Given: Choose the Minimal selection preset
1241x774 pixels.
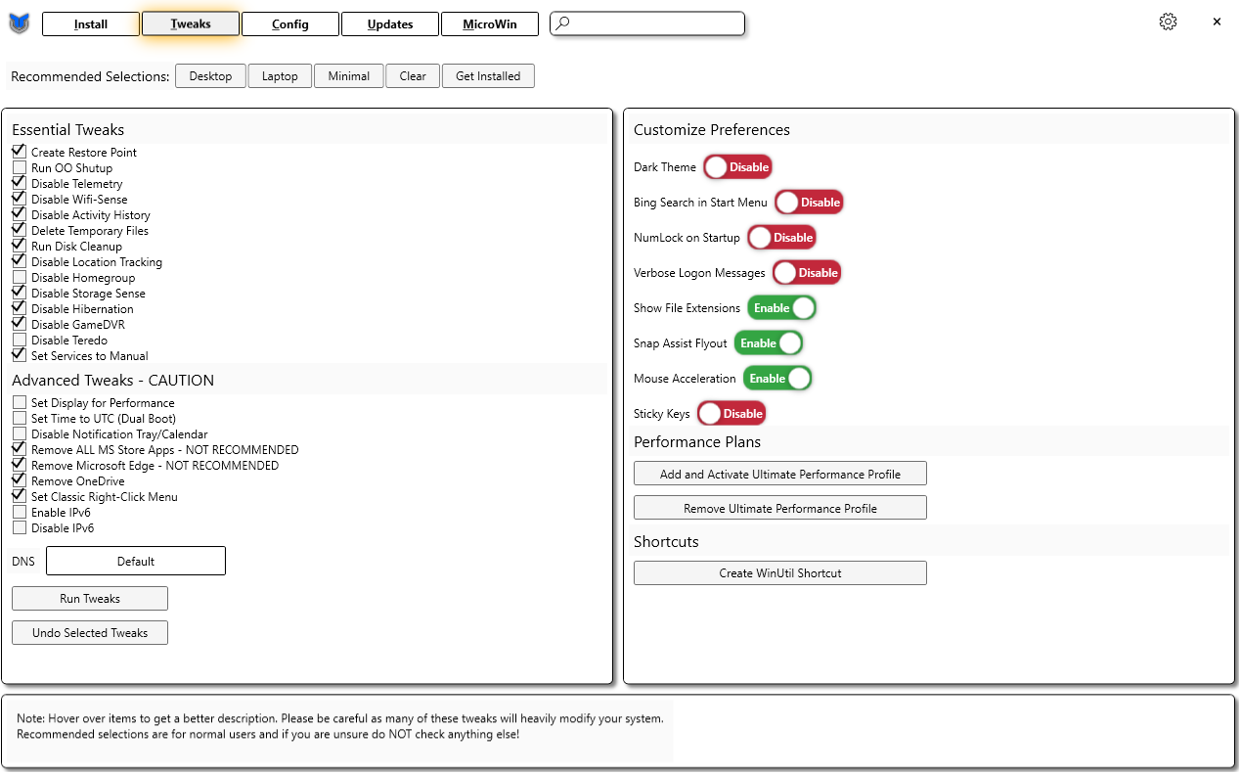Looking at the screenshot, I should click(x=349, y=76).
